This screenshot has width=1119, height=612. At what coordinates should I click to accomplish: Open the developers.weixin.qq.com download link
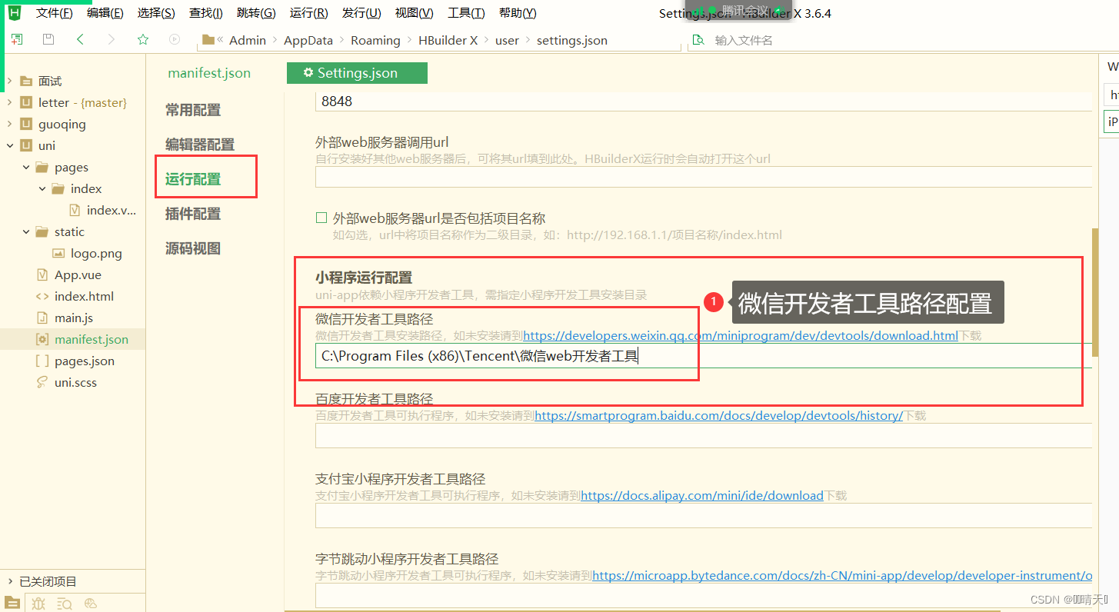point(741,336)
